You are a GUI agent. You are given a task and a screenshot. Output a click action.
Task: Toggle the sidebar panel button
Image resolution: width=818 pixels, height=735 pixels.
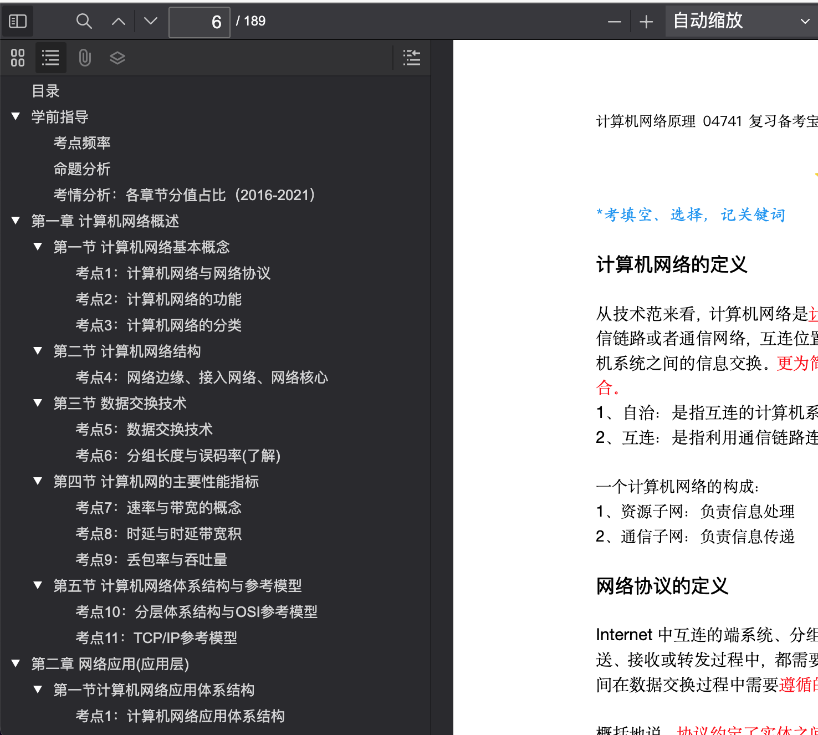click(x=18, y=21)
